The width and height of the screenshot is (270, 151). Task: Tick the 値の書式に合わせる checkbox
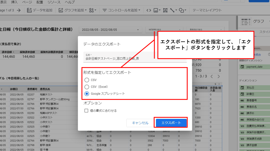pos(86,111)
